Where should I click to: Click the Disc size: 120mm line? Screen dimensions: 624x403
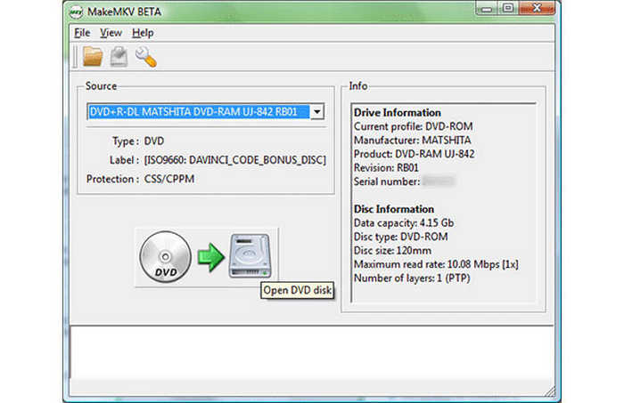(x=392, y=251)
